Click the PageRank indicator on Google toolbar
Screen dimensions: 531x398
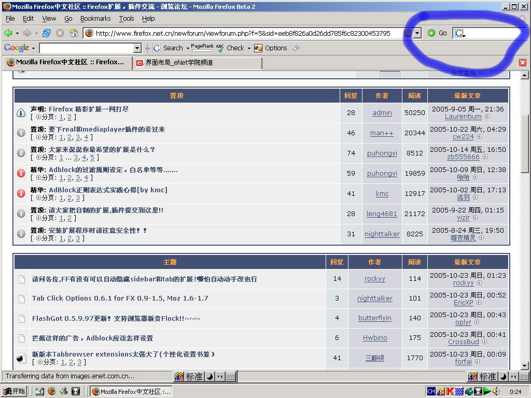(202, 48)
